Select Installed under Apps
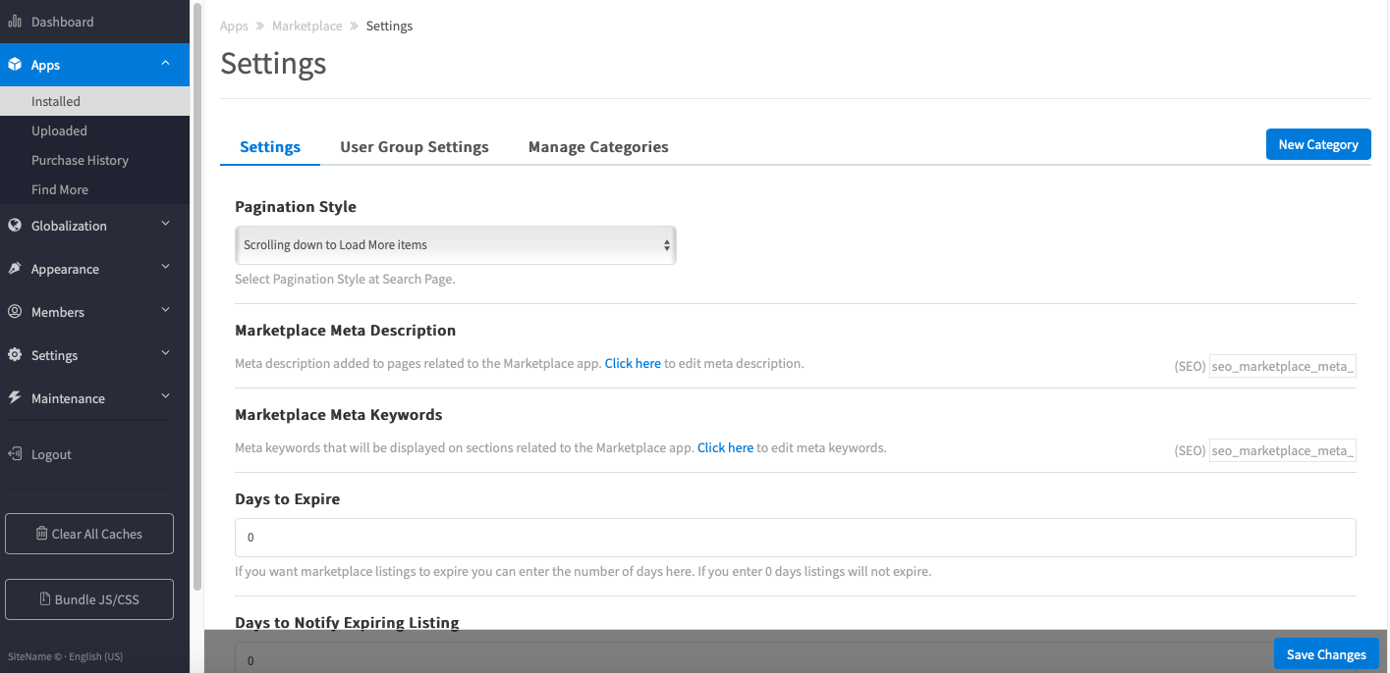 click(94, 101)
